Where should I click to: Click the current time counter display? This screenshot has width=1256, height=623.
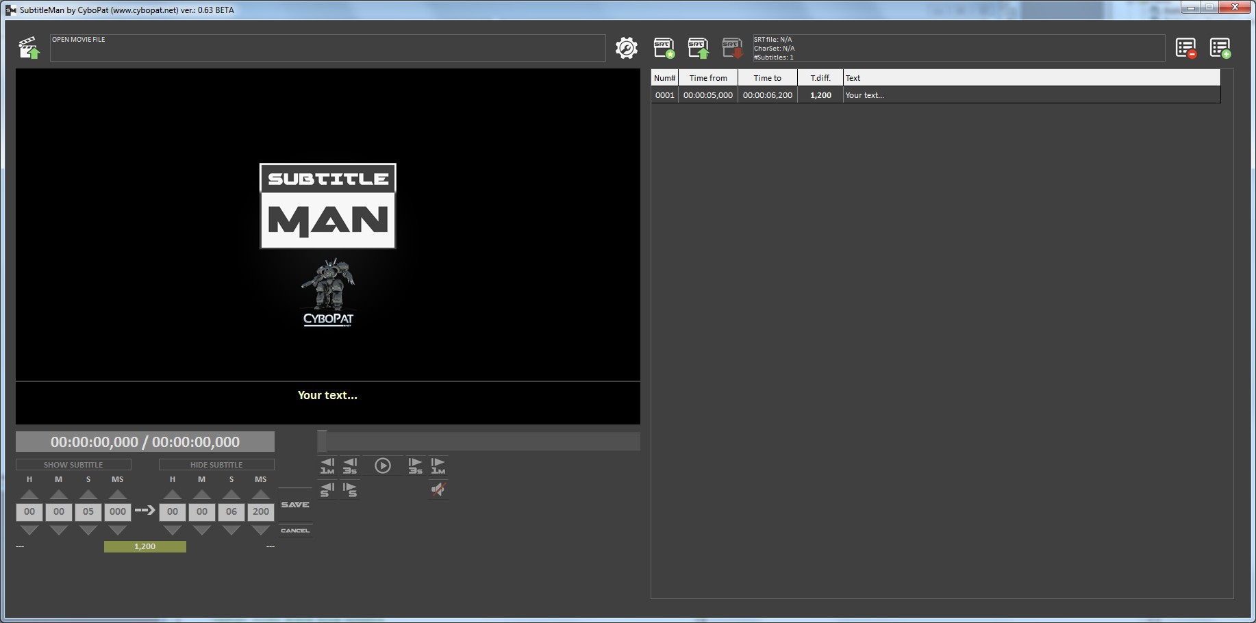click(x=145, y=442)
